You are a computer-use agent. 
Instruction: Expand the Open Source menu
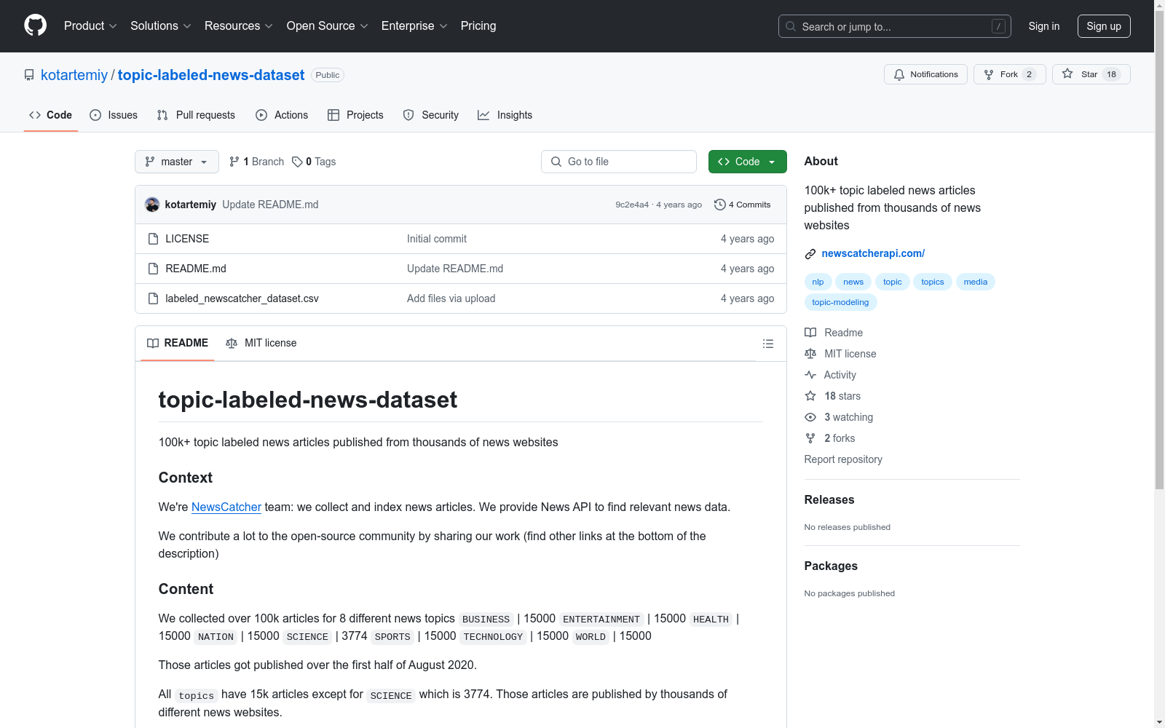328,25
